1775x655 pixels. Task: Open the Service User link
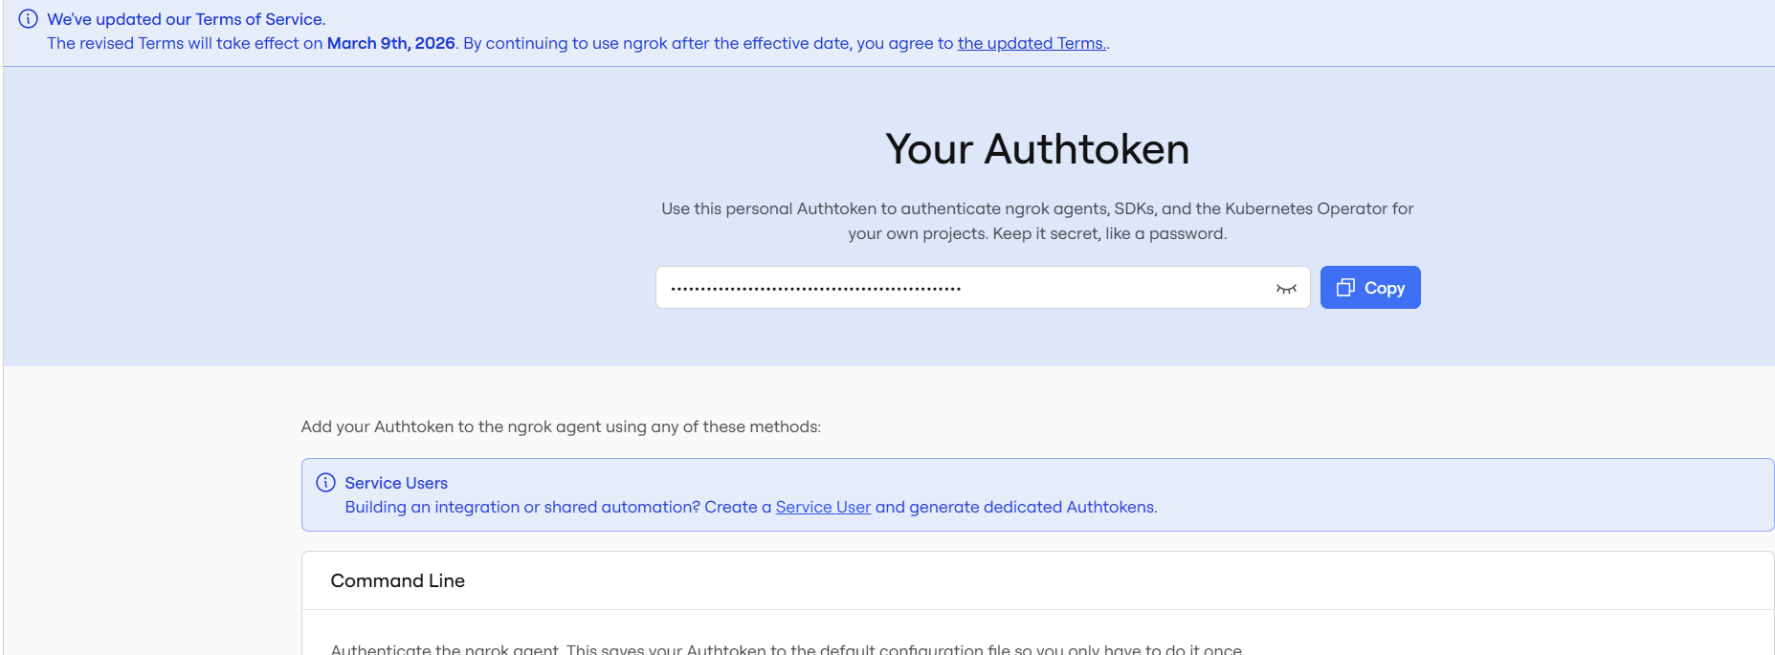pyautogui.click(x=823, y=507)
